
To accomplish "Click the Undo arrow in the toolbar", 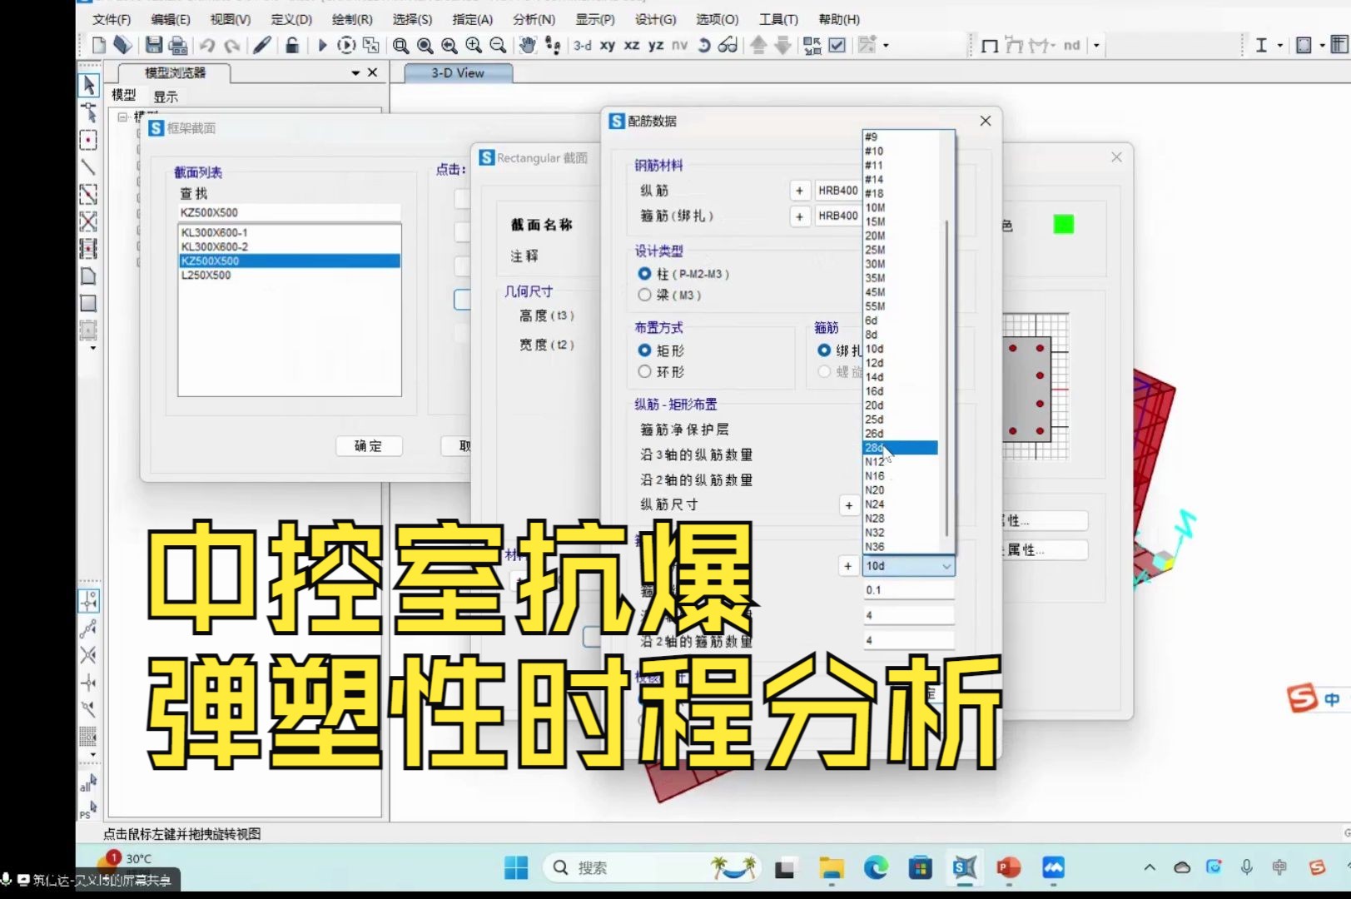I will tap(207, 46).
